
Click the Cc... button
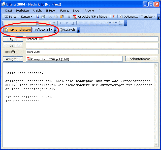(13, 45)
